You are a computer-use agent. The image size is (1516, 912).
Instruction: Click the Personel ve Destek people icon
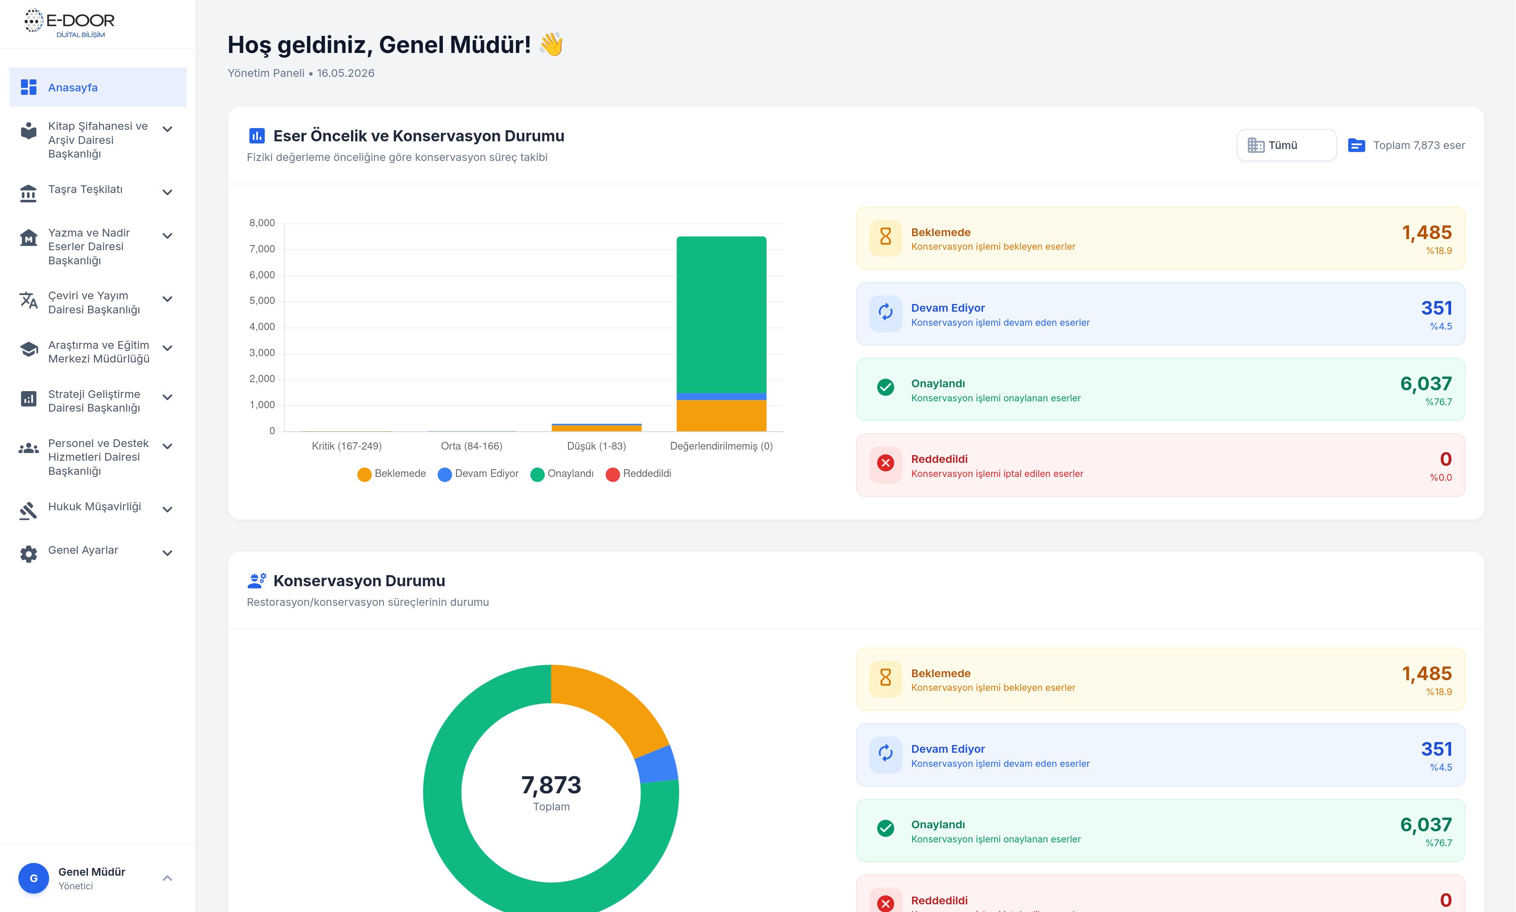click(28, 448)
